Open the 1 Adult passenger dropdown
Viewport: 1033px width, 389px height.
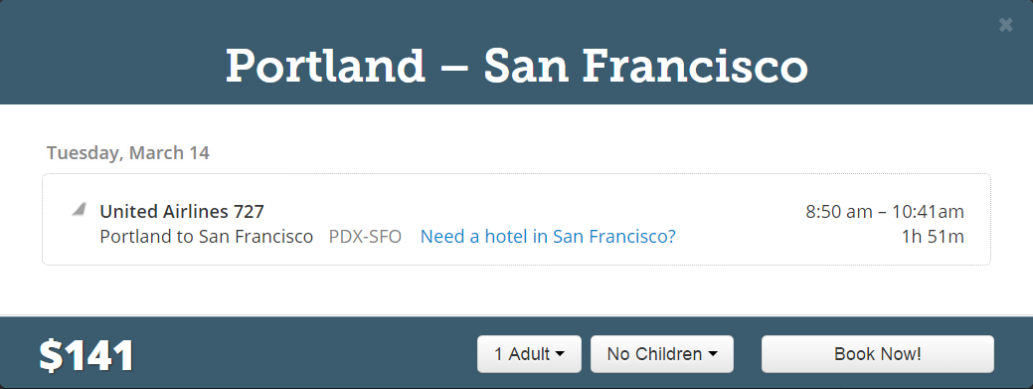[529, 354]
